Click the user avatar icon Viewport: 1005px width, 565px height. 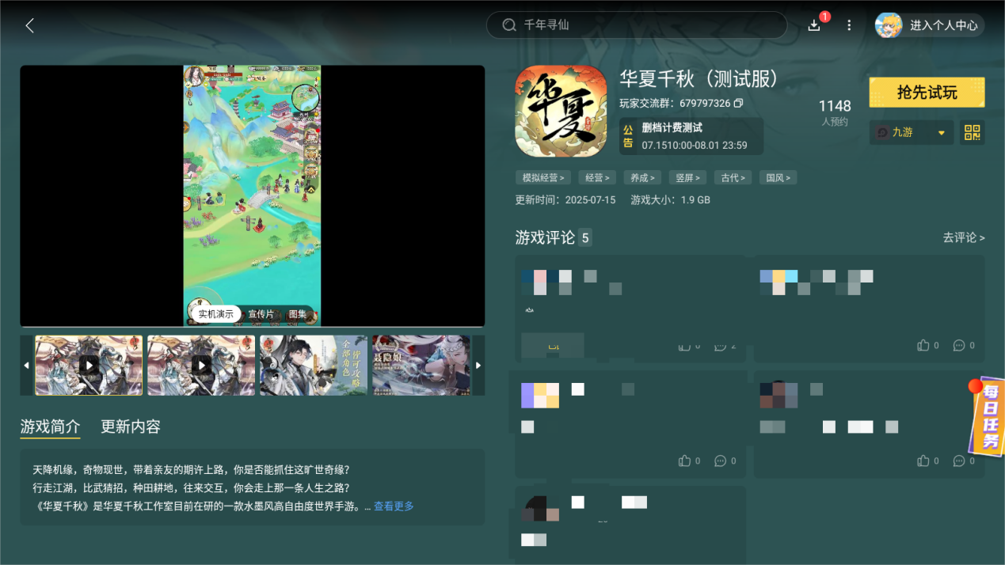(889, 25)
